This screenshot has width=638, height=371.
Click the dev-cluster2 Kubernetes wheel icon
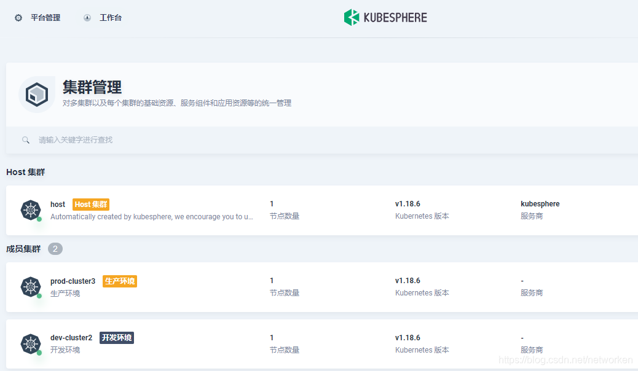click(x=31, y=344)
